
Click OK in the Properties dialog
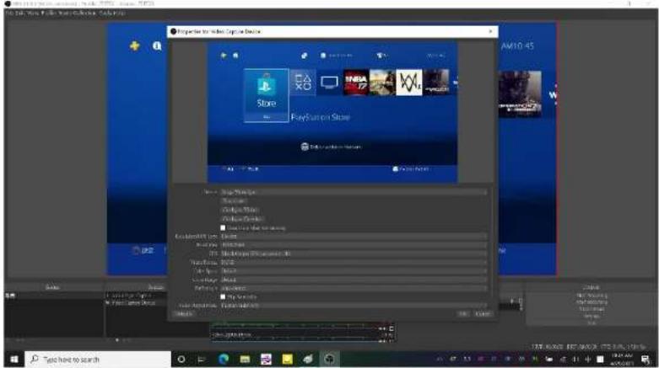462,314
